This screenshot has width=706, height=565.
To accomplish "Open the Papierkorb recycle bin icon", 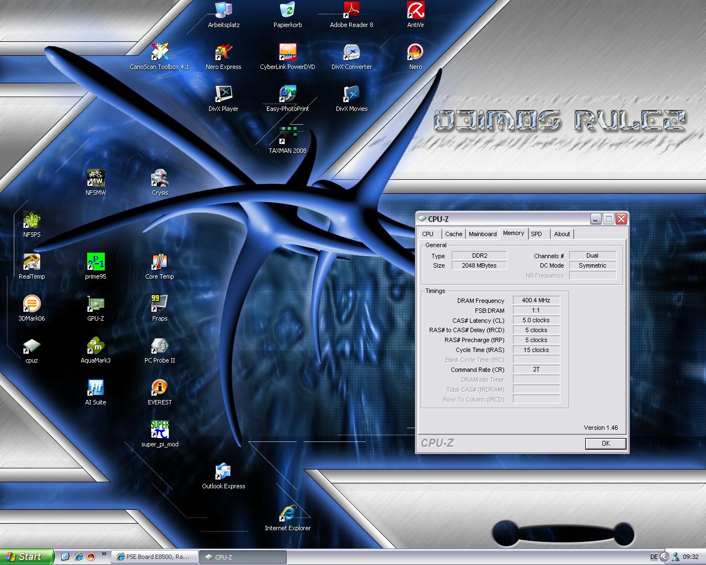I will [287, 15].
